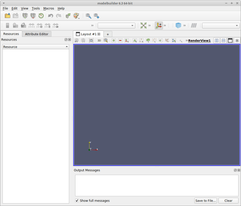The width and height of the screenshot is (241, 206).
Task: Select the Redo toolbar icon
Action: coord(58,16)
